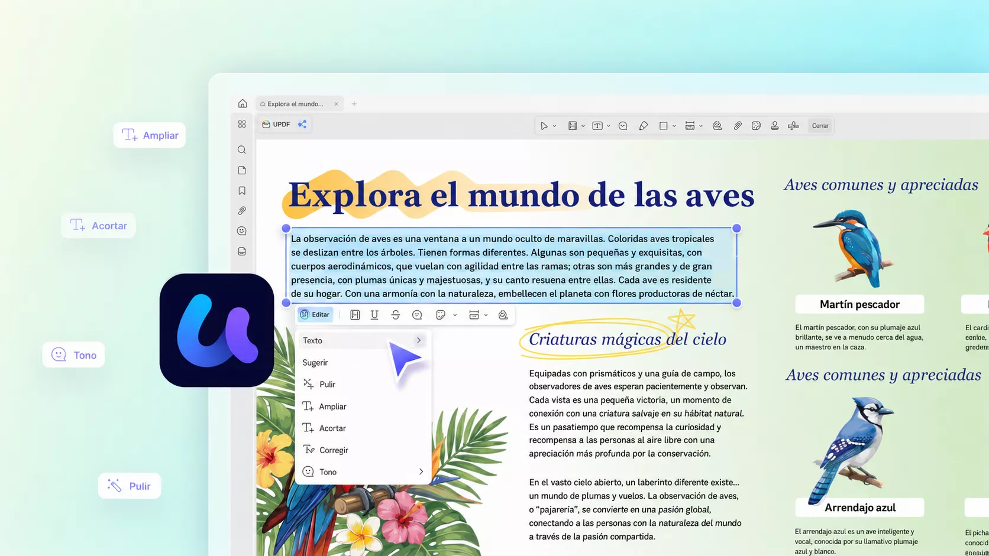Select the highlight tool in top toolbar
Viewport: 989px width, 556px height.
coord(573,126)
